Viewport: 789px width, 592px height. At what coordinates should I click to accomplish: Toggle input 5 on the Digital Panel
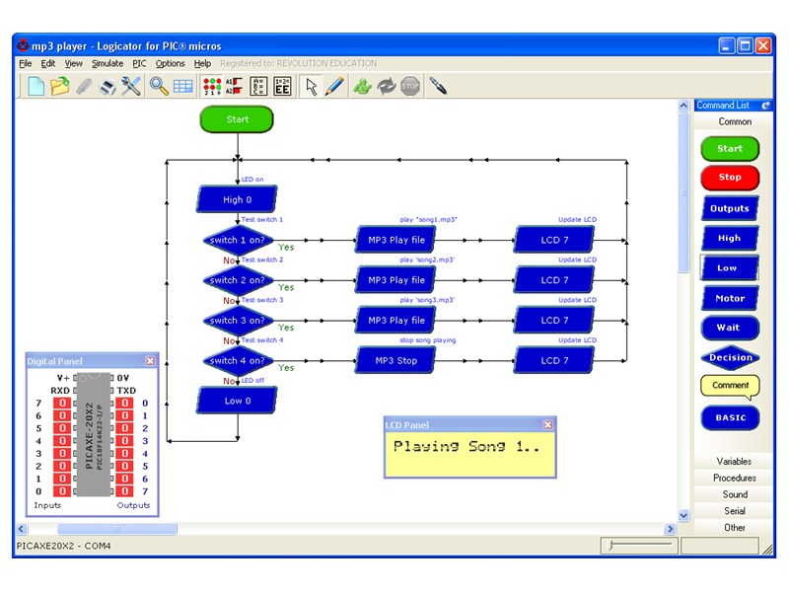click(62, 428)
